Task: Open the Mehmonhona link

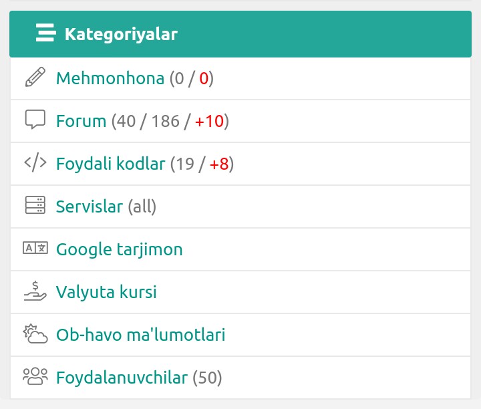Action: point(110,78)
